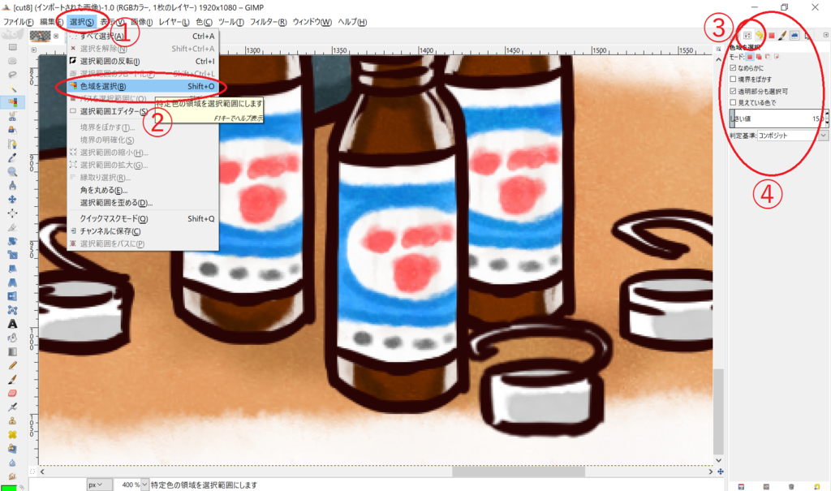Choose Add to selection mode icon
This screenshot has height=491, width=831.
tap(759, 57)
